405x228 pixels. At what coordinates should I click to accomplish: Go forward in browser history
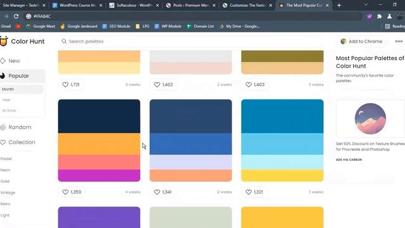pos(6,16)
